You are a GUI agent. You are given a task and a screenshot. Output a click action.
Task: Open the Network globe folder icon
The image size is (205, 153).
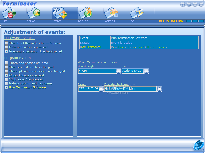click(85, 13)
